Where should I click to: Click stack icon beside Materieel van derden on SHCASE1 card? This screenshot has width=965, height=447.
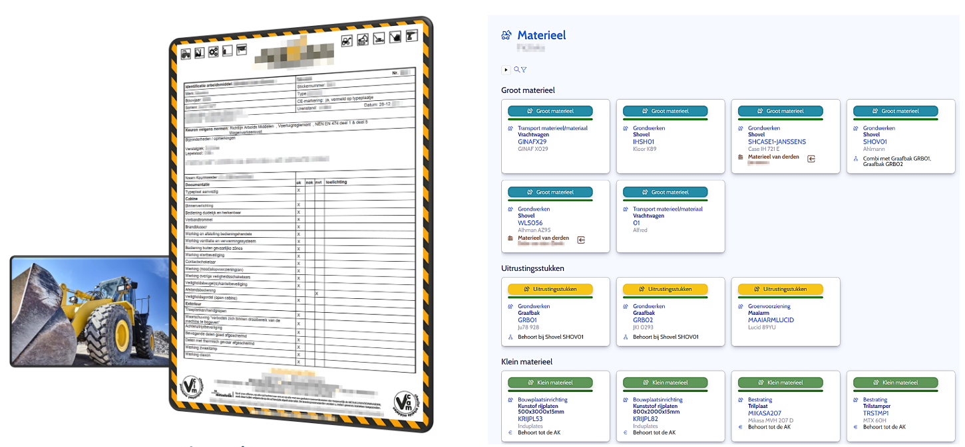coord(741,157)
